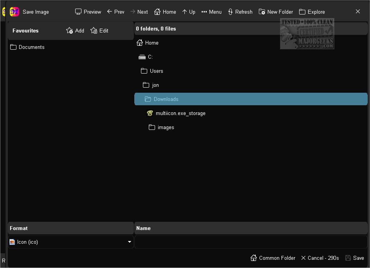This screenshot has width=370, height=268.
Task: Select the Icon (ico) format text
Action: click(28, 242)
